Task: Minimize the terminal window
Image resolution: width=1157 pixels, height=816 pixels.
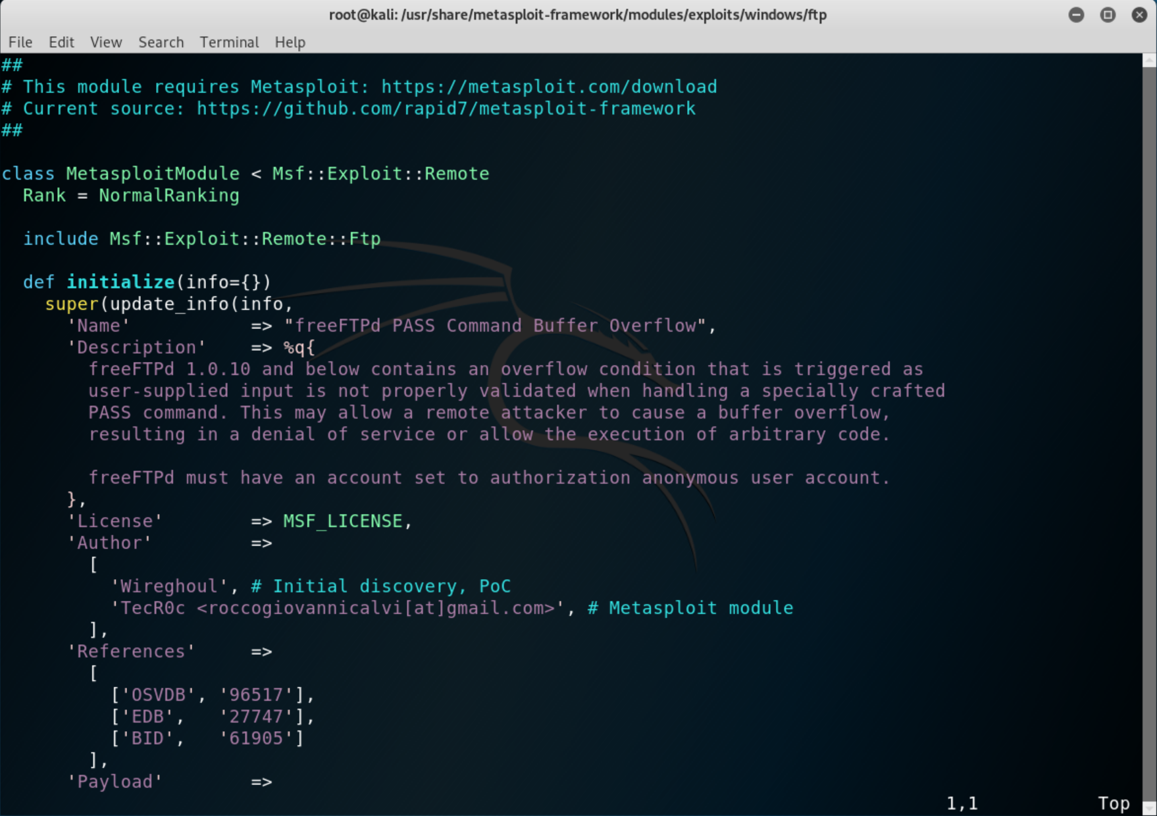Action: coord(1076,14)
